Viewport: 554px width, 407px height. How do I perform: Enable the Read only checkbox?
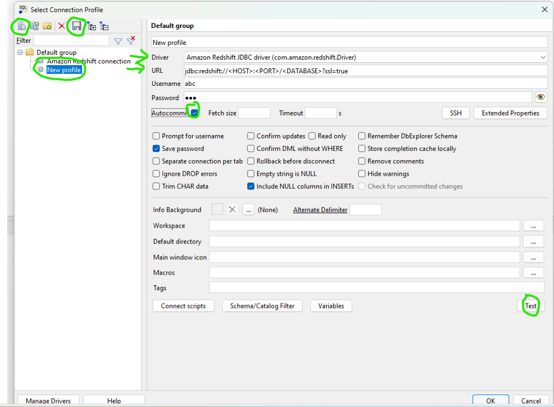click(312, 136)
